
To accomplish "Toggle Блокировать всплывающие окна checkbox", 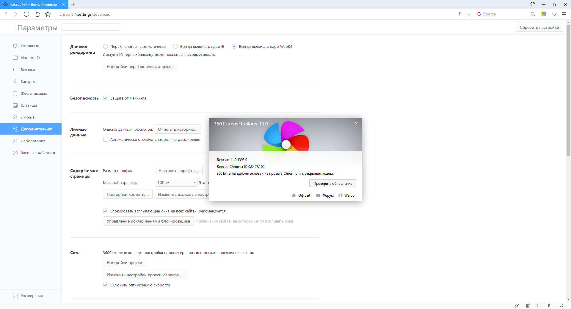I will (106, 211).
